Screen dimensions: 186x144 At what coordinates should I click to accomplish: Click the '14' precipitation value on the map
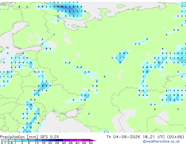click(58, 7)
